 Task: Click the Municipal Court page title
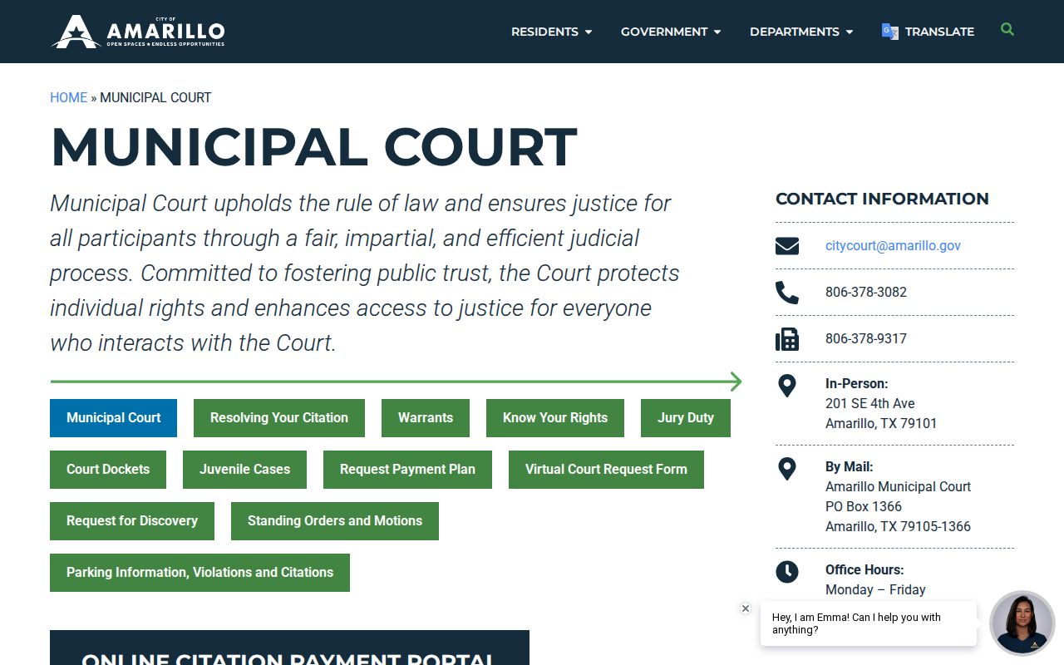[313, 147]
